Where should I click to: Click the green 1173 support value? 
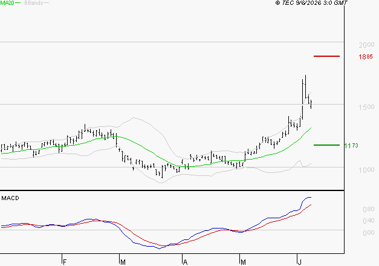pos(351,146)
